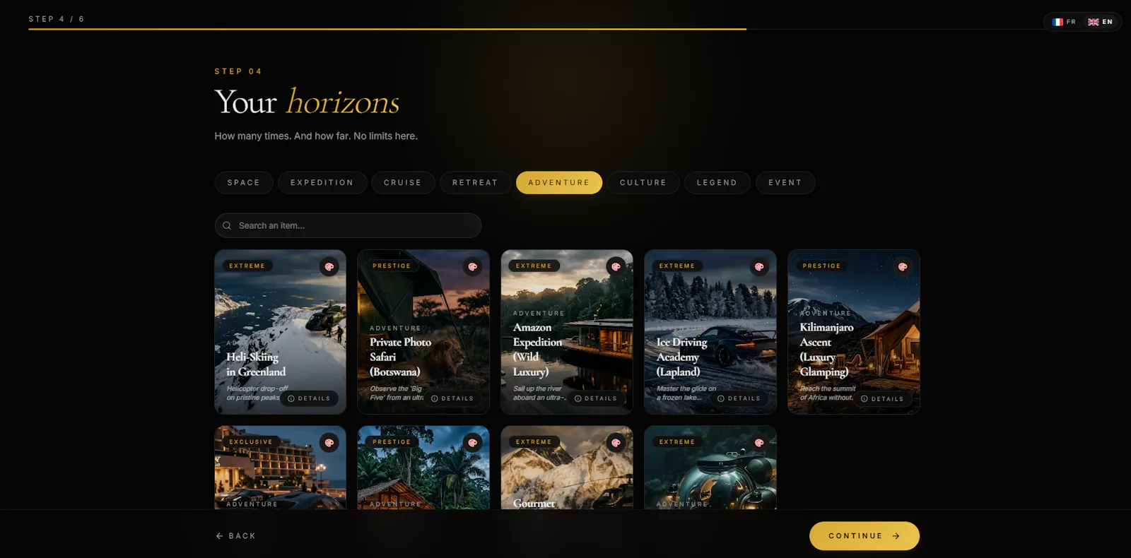The width and height of the screenshot is (1131, 558).
Task: Click the palette icon on Ice Driving Academy card
Action: 759,267
